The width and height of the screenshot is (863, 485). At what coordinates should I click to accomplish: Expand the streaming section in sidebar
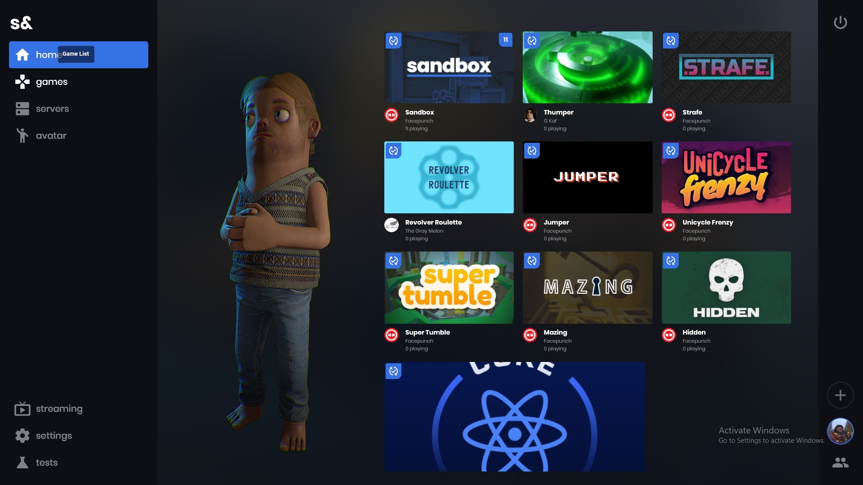[59, 409]
